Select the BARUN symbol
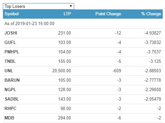This screenshot has width=165, height=123. (x=12, y=80)
